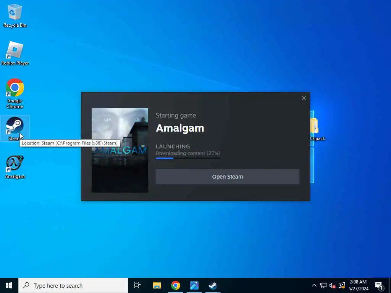Screen dimensions: 391x293
Task: Select the Roblox Player desktop shortcut
Action: 15,53
